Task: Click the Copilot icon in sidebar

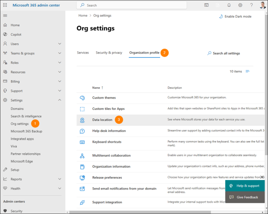Action: point(5,34)
